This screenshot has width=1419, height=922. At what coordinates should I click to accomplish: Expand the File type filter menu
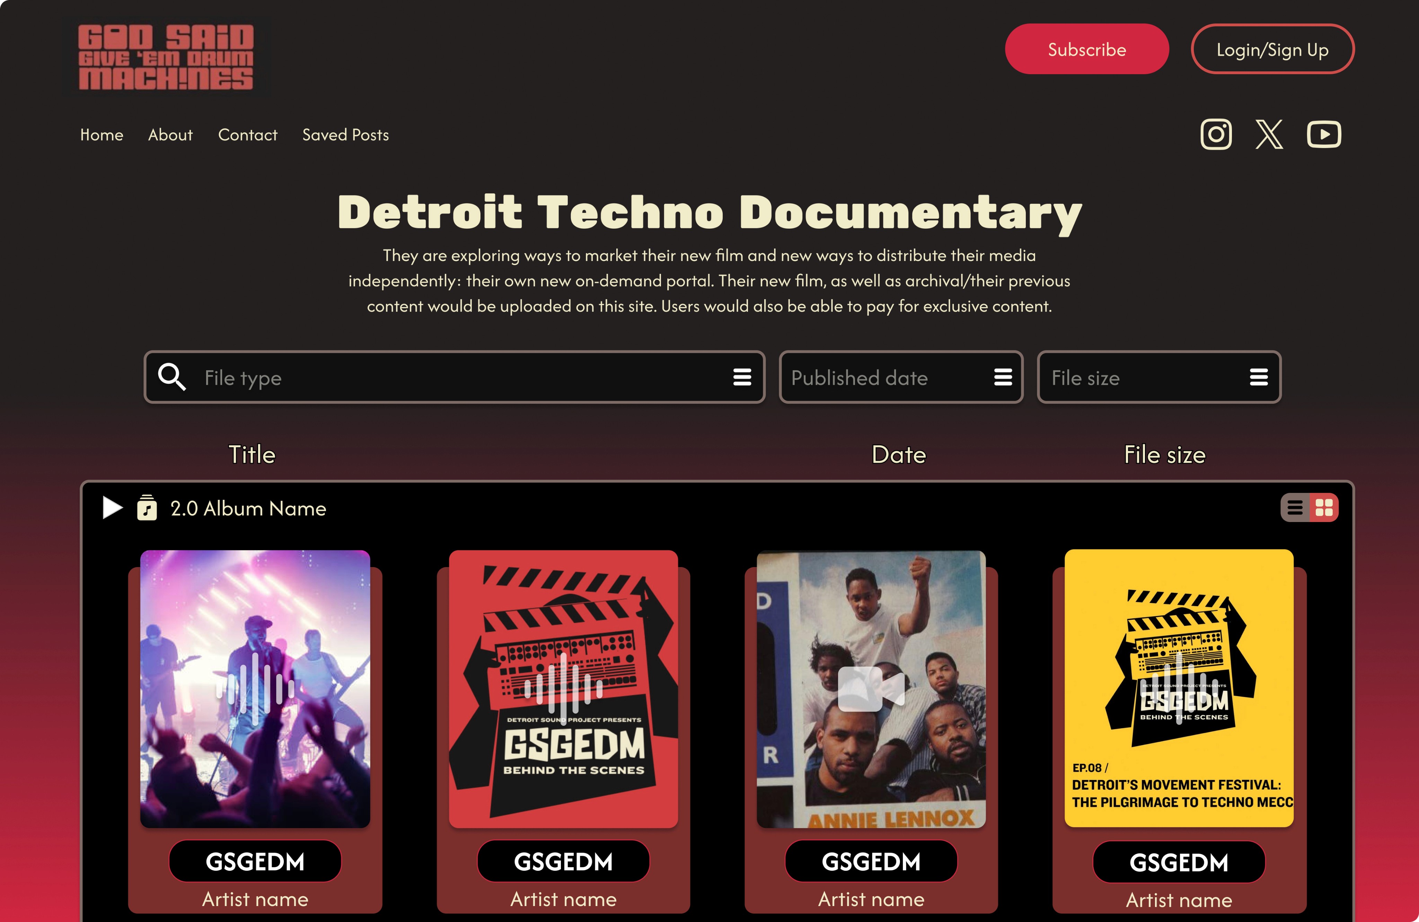click(x=742, y=377)
